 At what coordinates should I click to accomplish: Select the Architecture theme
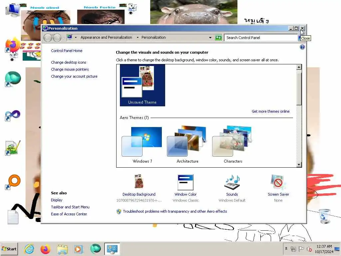tap(187, 145)
